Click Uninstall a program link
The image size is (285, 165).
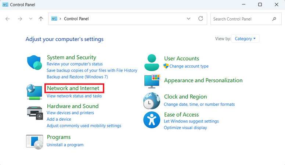[x=65, y=145]
